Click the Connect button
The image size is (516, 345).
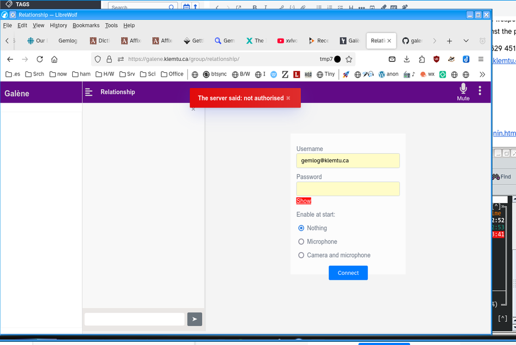(x=348, y=273)
